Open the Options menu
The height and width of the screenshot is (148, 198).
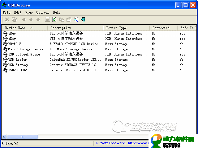coord(43,13)
